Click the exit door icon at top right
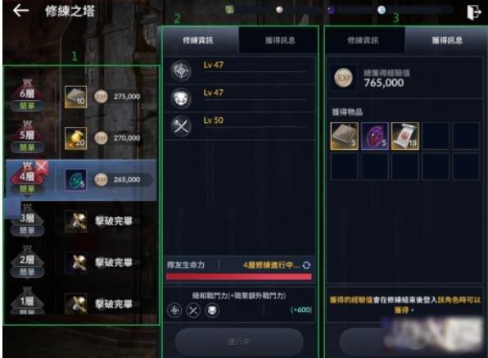 (474, 12)
